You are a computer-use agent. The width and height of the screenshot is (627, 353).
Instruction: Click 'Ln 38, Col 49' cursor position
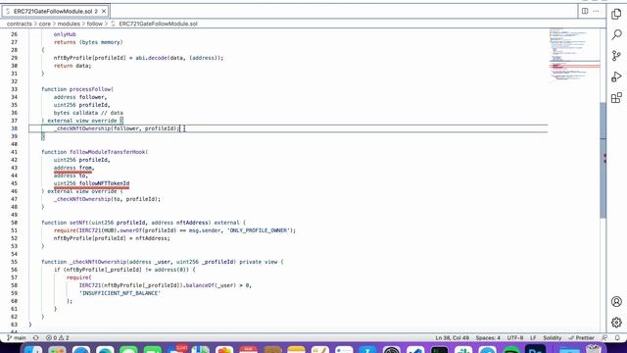click(x=452, y=337)
